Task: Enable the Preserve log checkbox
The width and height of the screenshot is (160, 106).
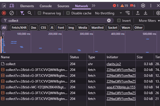Action: 39,13
